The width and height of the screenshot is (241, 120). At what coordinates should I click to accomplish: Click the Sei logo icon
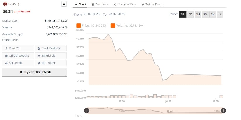coord(5,4)
